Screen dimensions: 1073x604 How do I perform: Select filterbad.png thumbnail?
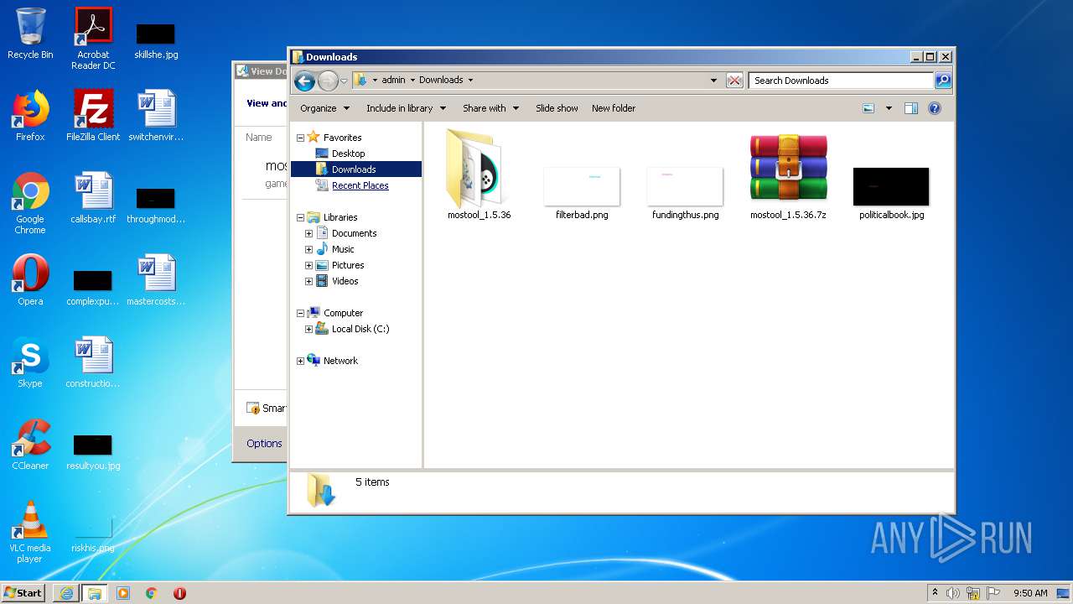(582, 193)
